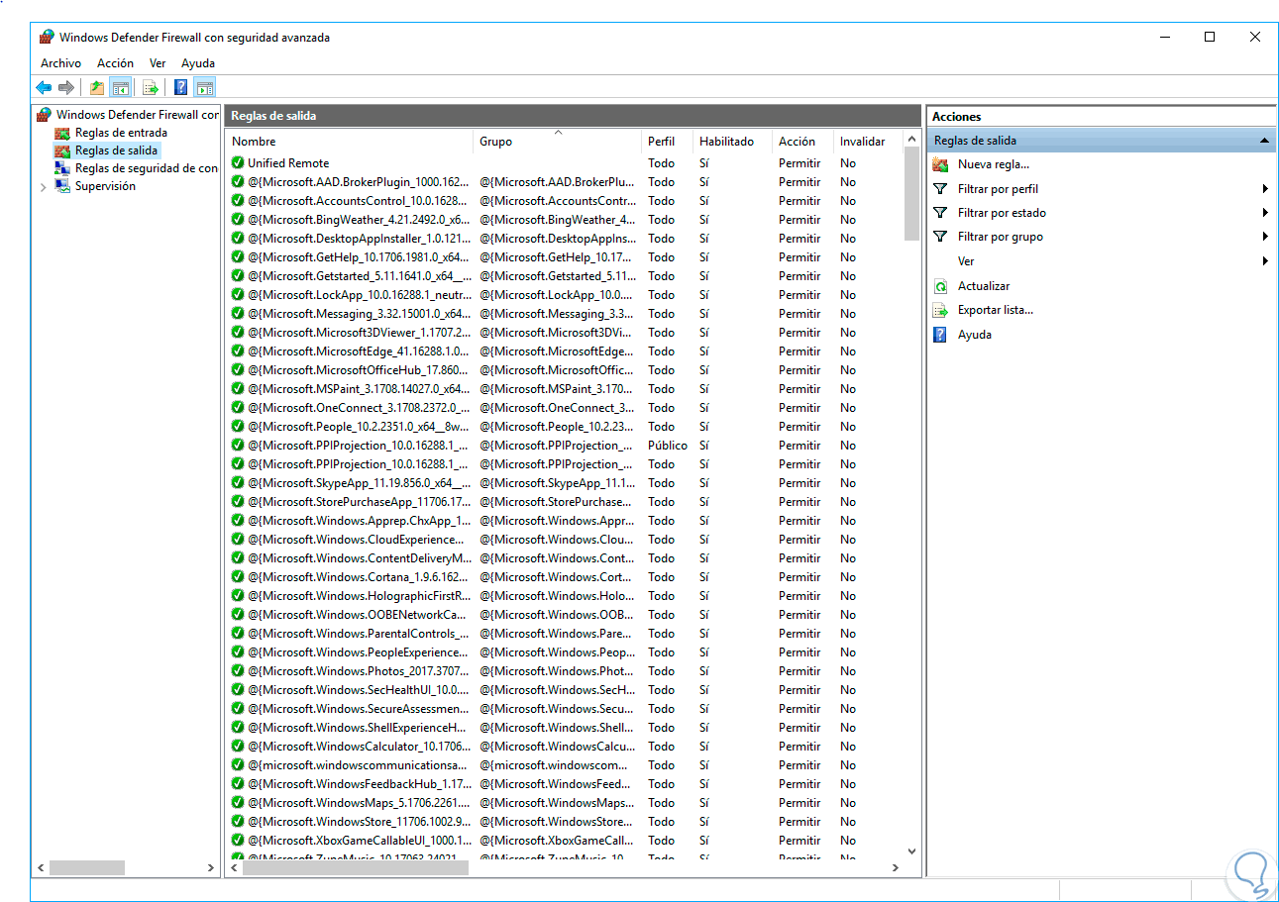Screen dimensions: 1279x902
Task: Select the Windows Defender Firewall root tree node
Action: (138, 115)
